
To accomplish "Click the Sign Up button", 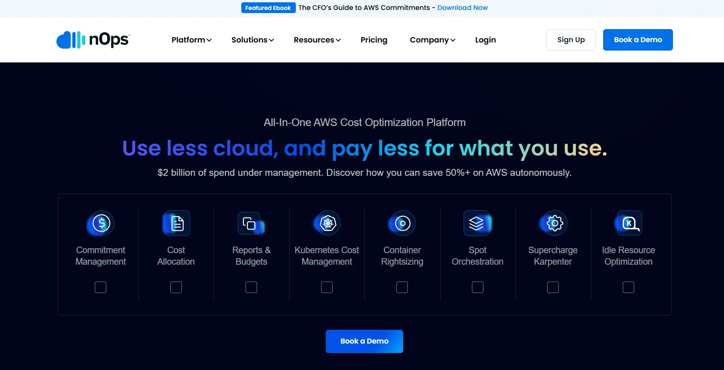I will point(571,40).
